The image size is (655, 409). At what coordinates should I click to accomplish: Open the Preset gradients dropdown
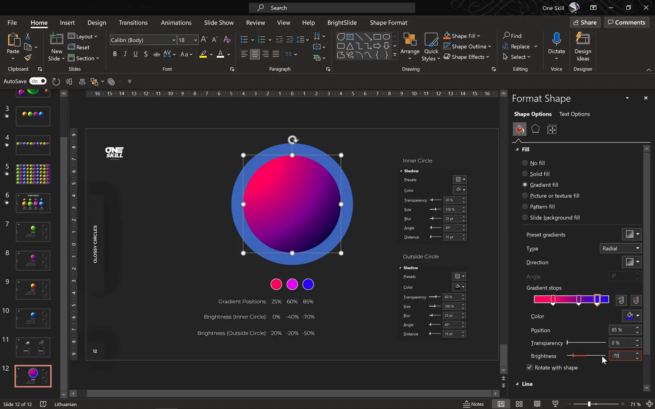coord(631,234)
